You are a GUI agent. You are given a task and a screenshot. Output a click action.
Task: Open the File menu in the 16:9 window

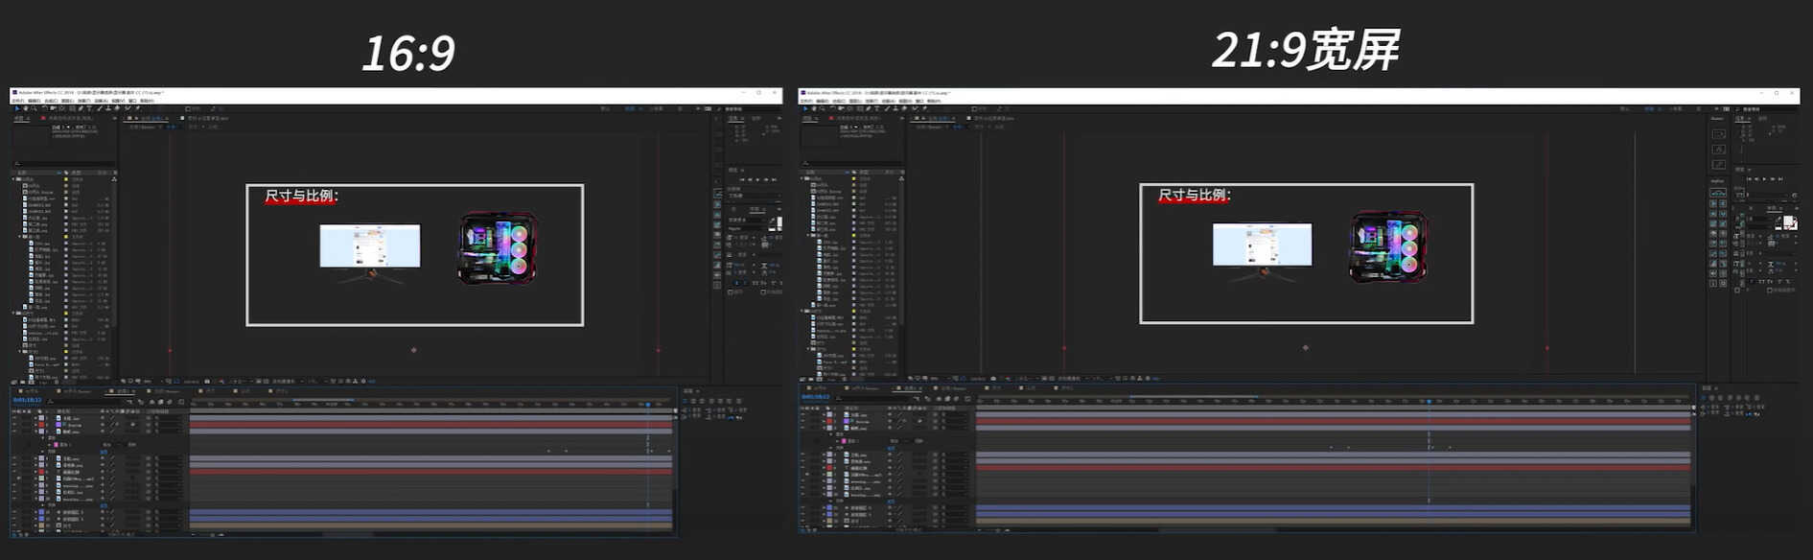[x=19, y=100]
